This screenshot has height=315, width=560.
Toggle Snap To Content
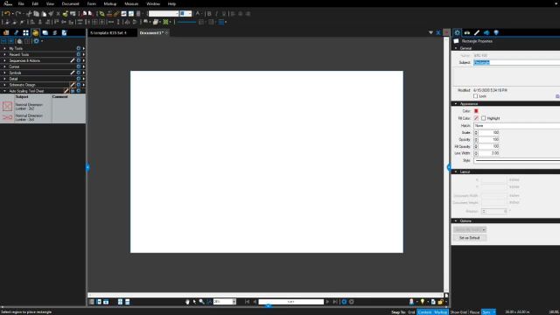pos(424,312)
